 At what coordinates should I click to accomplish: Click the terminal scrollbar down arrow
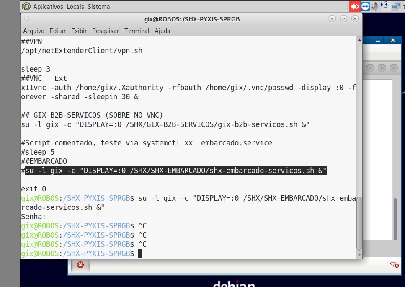[x=359, y=254]
